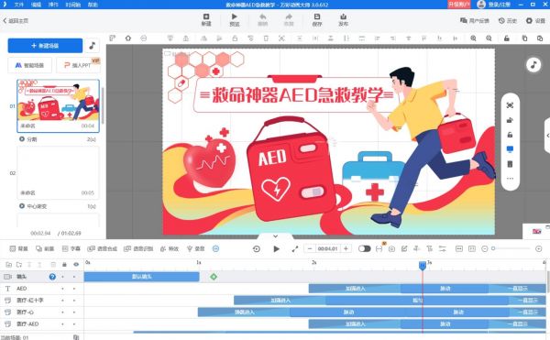Expand the side panel arrow at right edge
This screenshot has width=550, height=340.
[547, 136]
